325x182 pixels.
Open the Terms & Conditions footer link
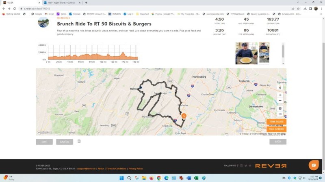116,169
